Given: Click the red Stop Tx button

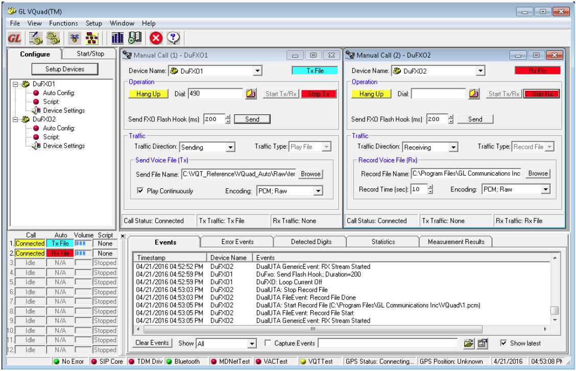Looking at the screenshot, I should [319, 94].
